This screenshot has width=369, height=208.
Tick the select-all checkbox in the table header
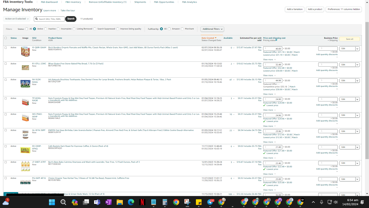click(x=6, y=38)
